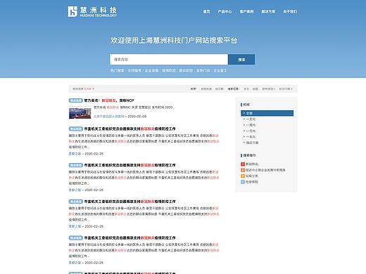
Task: Click rank 2 search term about 中小微企业
Action: pos(265,170)
